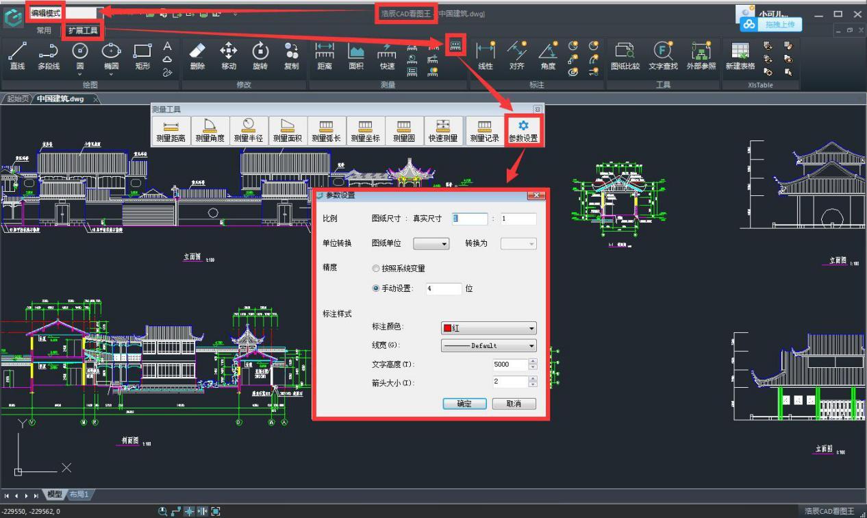Click the second 比例 scale input field
This screenshot has width=867, height=518.
518,219
